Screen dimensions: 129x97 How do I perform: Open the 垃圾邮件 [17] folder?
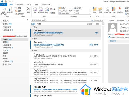point(8,61)
